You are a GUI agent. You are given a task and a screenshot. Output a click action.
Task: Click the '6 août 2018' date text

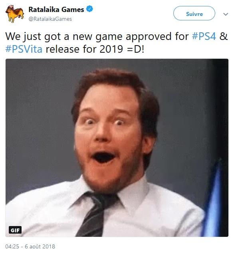click(40, 246)
